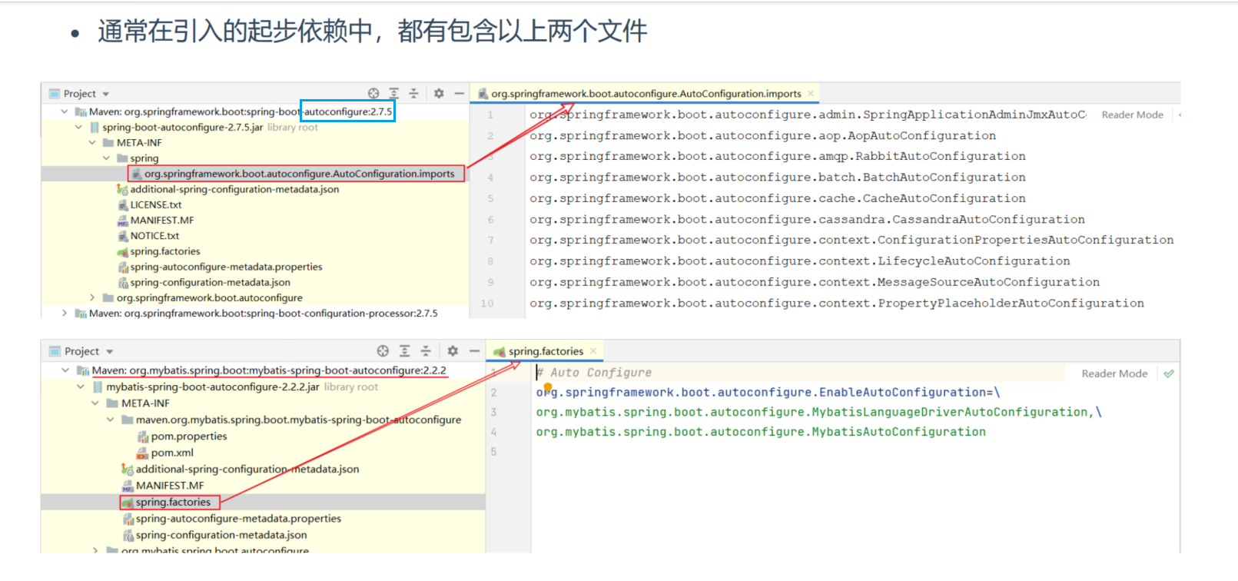Select the AutoConfiguration.imports editor tab
This screenshot has width=1238, height=581.
646,94
